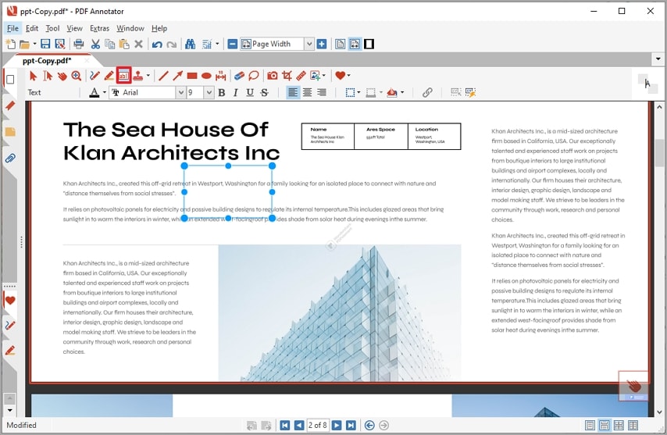
Task: Toggle full screen mode icon
Action: pyautogui.click(x=369, y=44)
